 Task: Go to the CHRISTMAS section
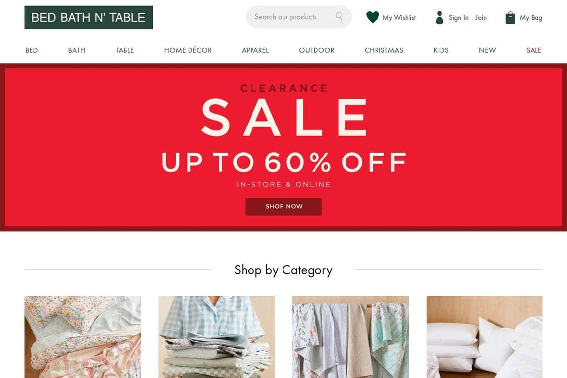click(384, 50)
